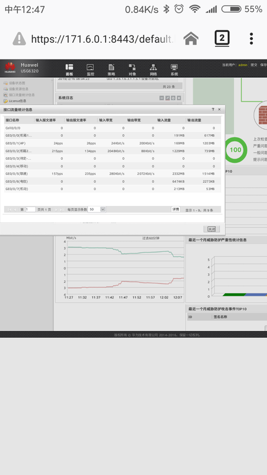This screenshot has height=475, width=267.
Task: Sort by 输出报文速率 column header
Action: (81, 121)
